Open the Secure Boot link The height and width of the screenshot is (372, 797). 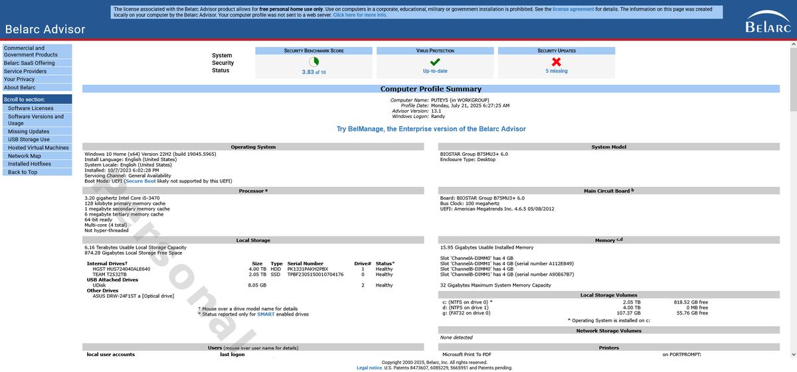tap(141, 181)
